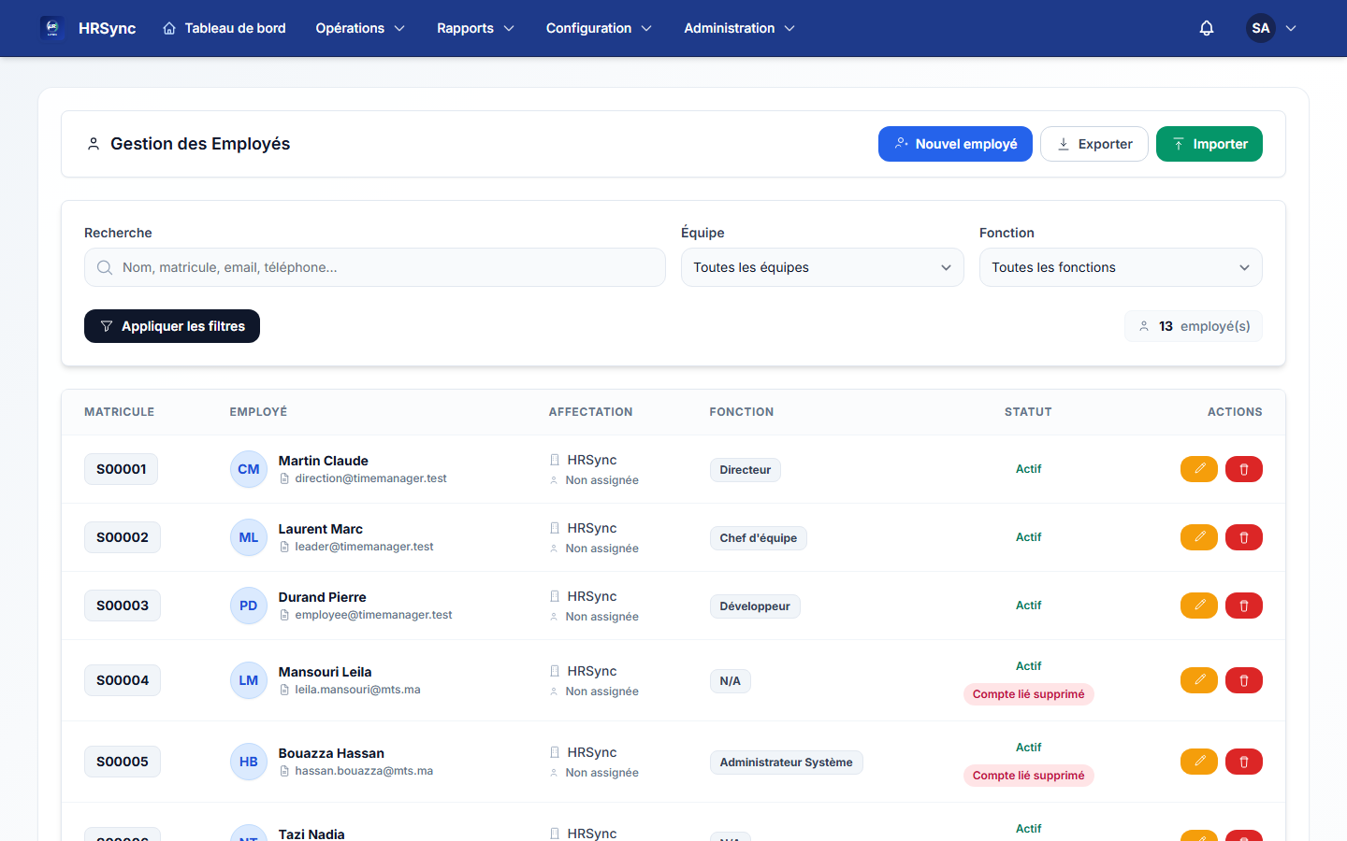Edit employee Laurent Marc
Viewport: 1347px width, 841px height.
[1199, 537]
